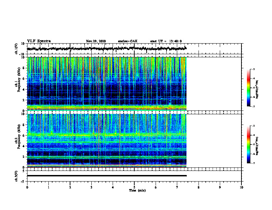
Task: Click the "ch.1(V)" waveform axis label
Action: coord(16,49)
